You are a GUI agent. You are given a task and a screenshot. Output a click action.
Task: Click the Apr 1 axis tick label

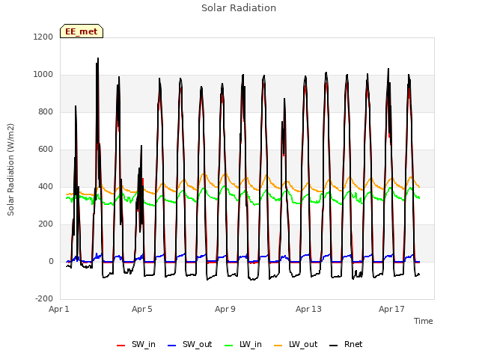pos(59,309)
